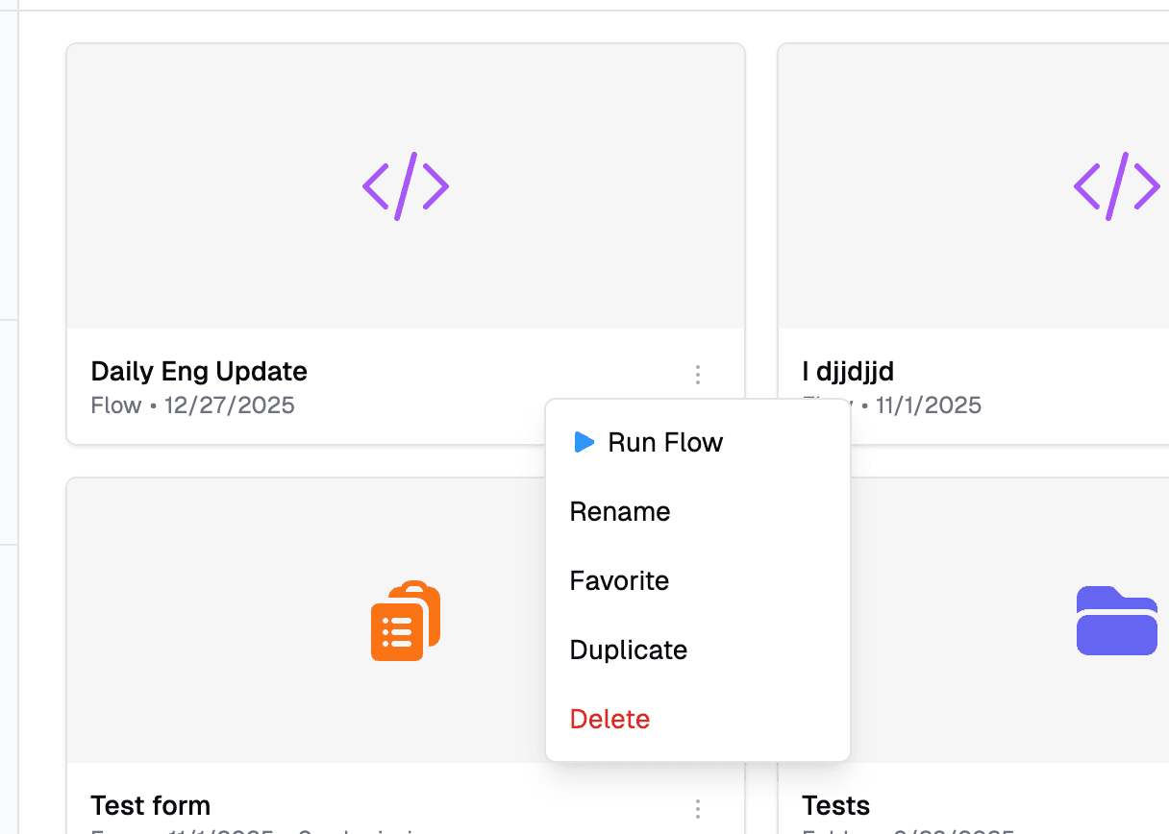
Task: Click the blue play icon beside Run Flow
Action: (584, 442)
